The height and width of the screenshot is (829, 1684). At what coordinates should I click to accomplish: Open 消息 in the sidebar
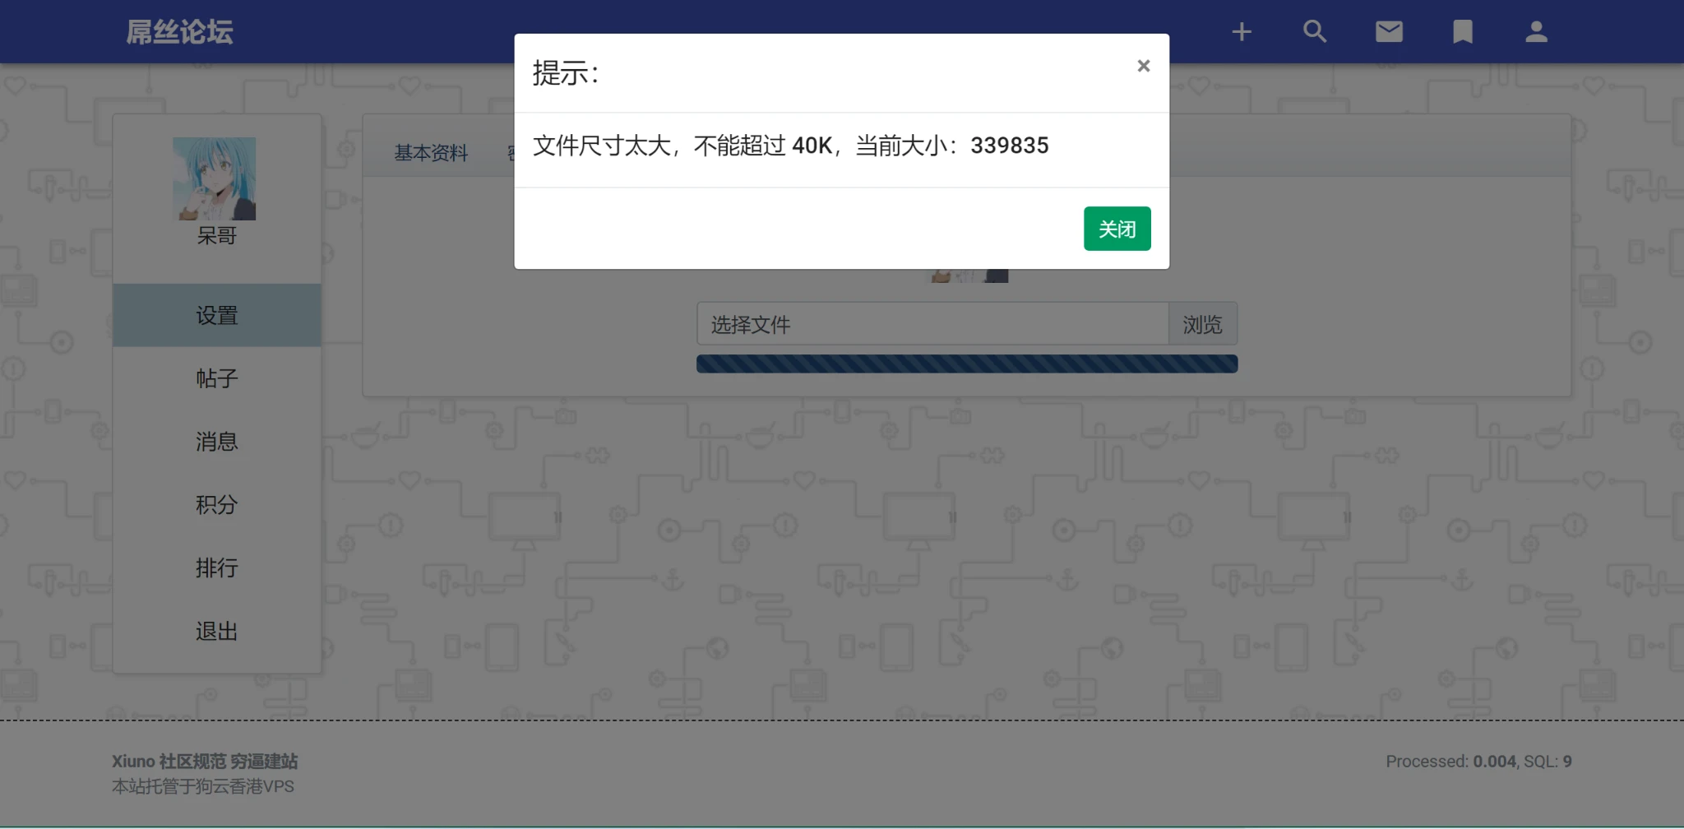217,442
